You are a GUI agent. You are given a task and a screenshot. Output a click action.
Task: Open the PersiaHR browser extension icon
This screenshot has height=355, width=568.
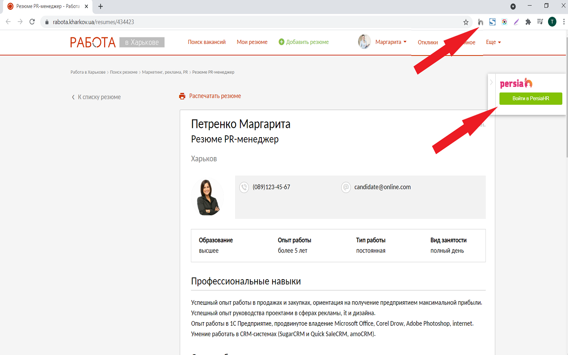coord(481,21)
